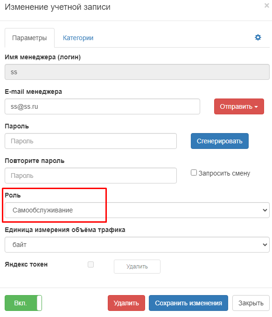The height and width of the screenshot is (317, 272).
Task: Select the Параметры tab
Action: click(x=29, y=38)
